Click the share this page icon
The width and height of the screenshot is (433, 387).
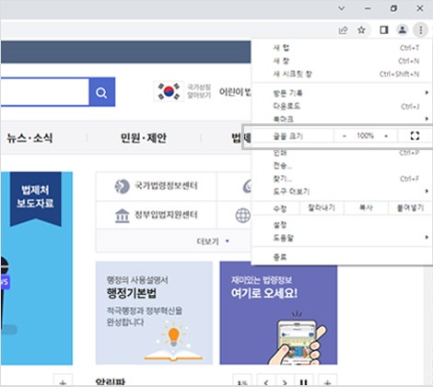(343, 29)
